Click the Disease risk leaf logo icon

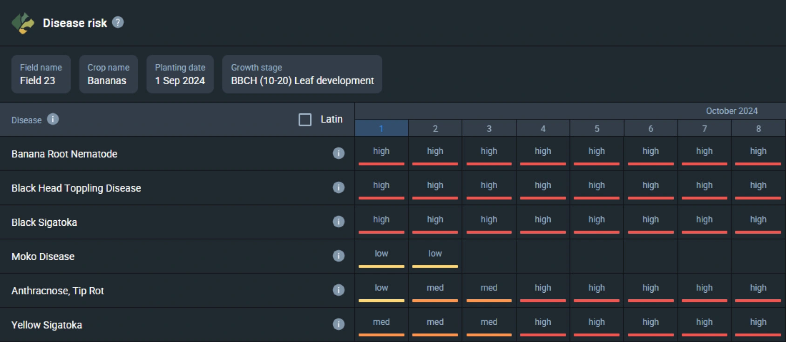(23, 23)
